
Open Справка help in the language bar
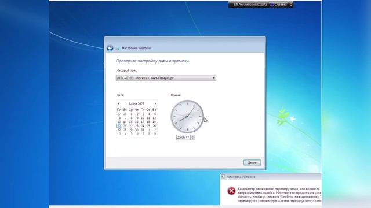279,5
